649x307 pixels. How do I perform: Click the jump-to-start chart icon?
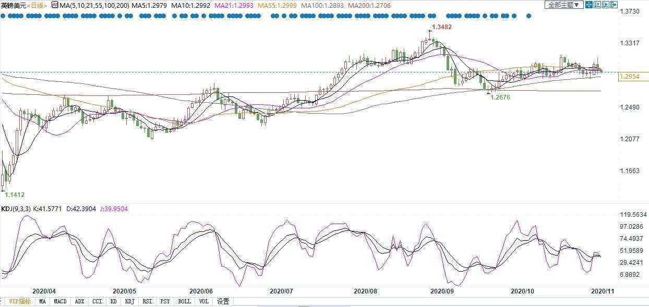coord(597,5)
